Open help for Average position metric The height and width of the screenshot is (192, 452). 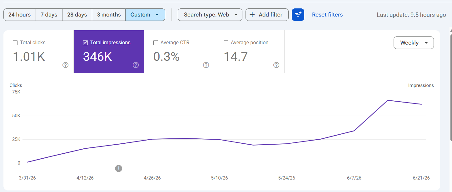point(276,65)
